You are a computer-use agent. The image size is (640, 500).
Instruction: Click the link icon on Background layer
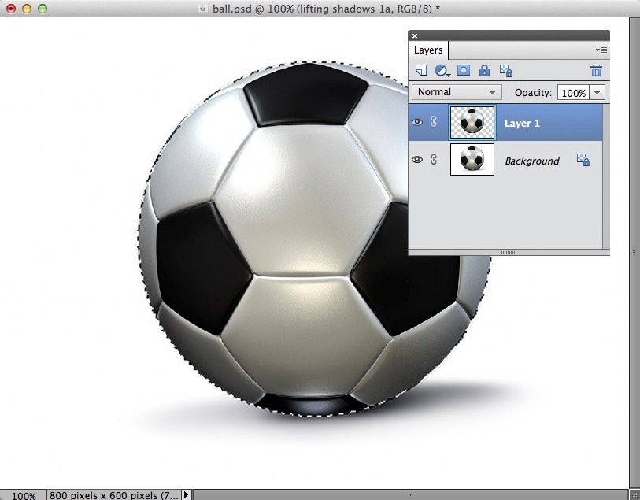click(x=433, y=160)
